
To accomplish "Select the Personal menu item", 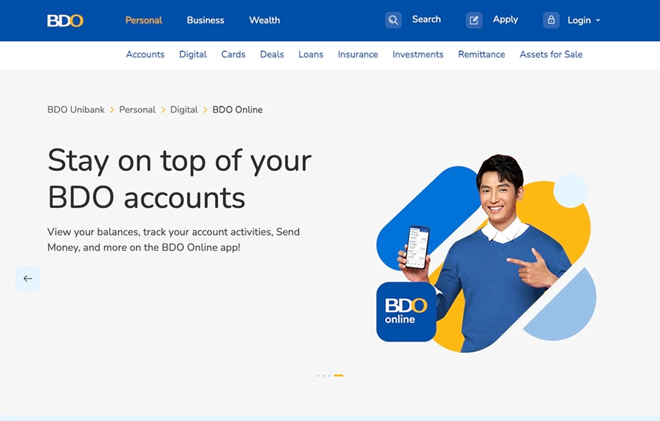I will (143, 20).
